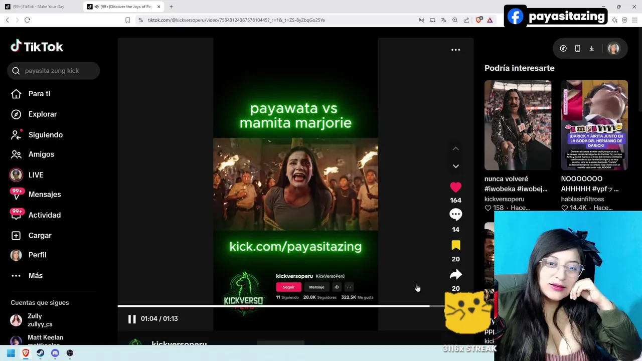Click the Brave browser taskbar icon
642x361 pixels.
pyautogui.click(x=26, y=353)
